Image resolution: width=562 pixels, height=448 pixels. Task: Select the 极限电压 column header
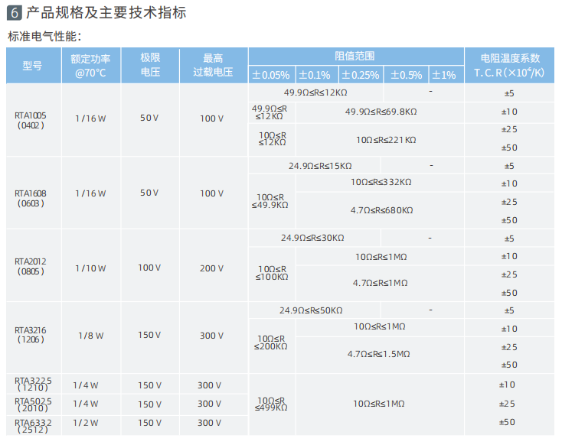tap(150, 66)
